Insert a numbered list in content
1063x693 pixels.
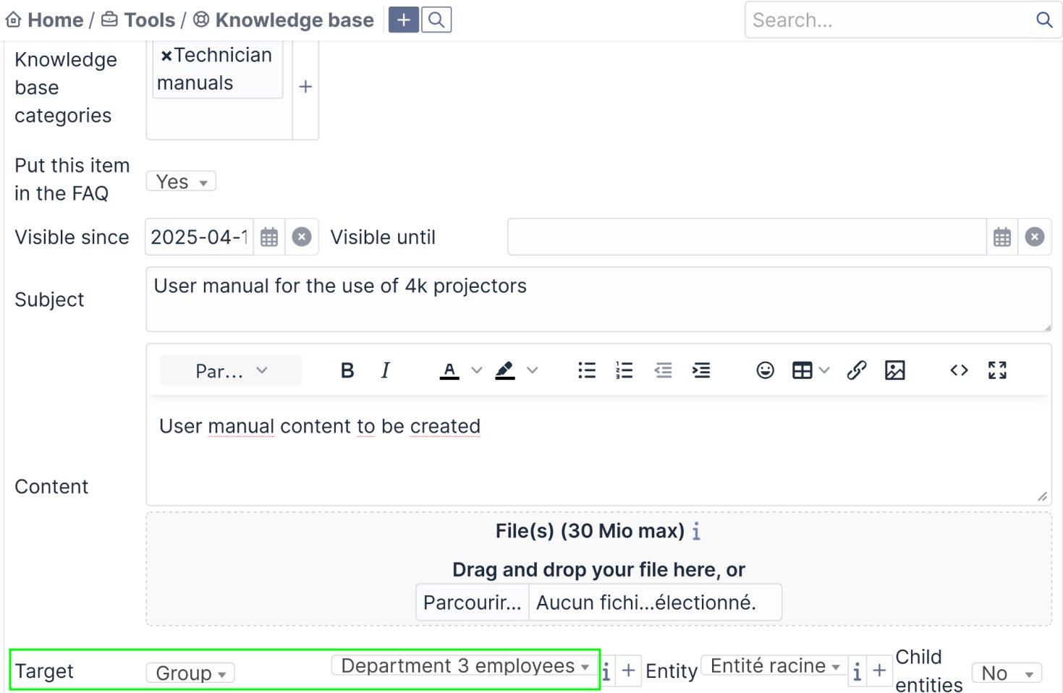[x=624, y=370]
